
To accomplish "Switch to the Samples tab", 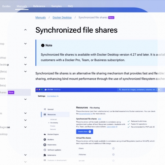I will pos(56,6).
